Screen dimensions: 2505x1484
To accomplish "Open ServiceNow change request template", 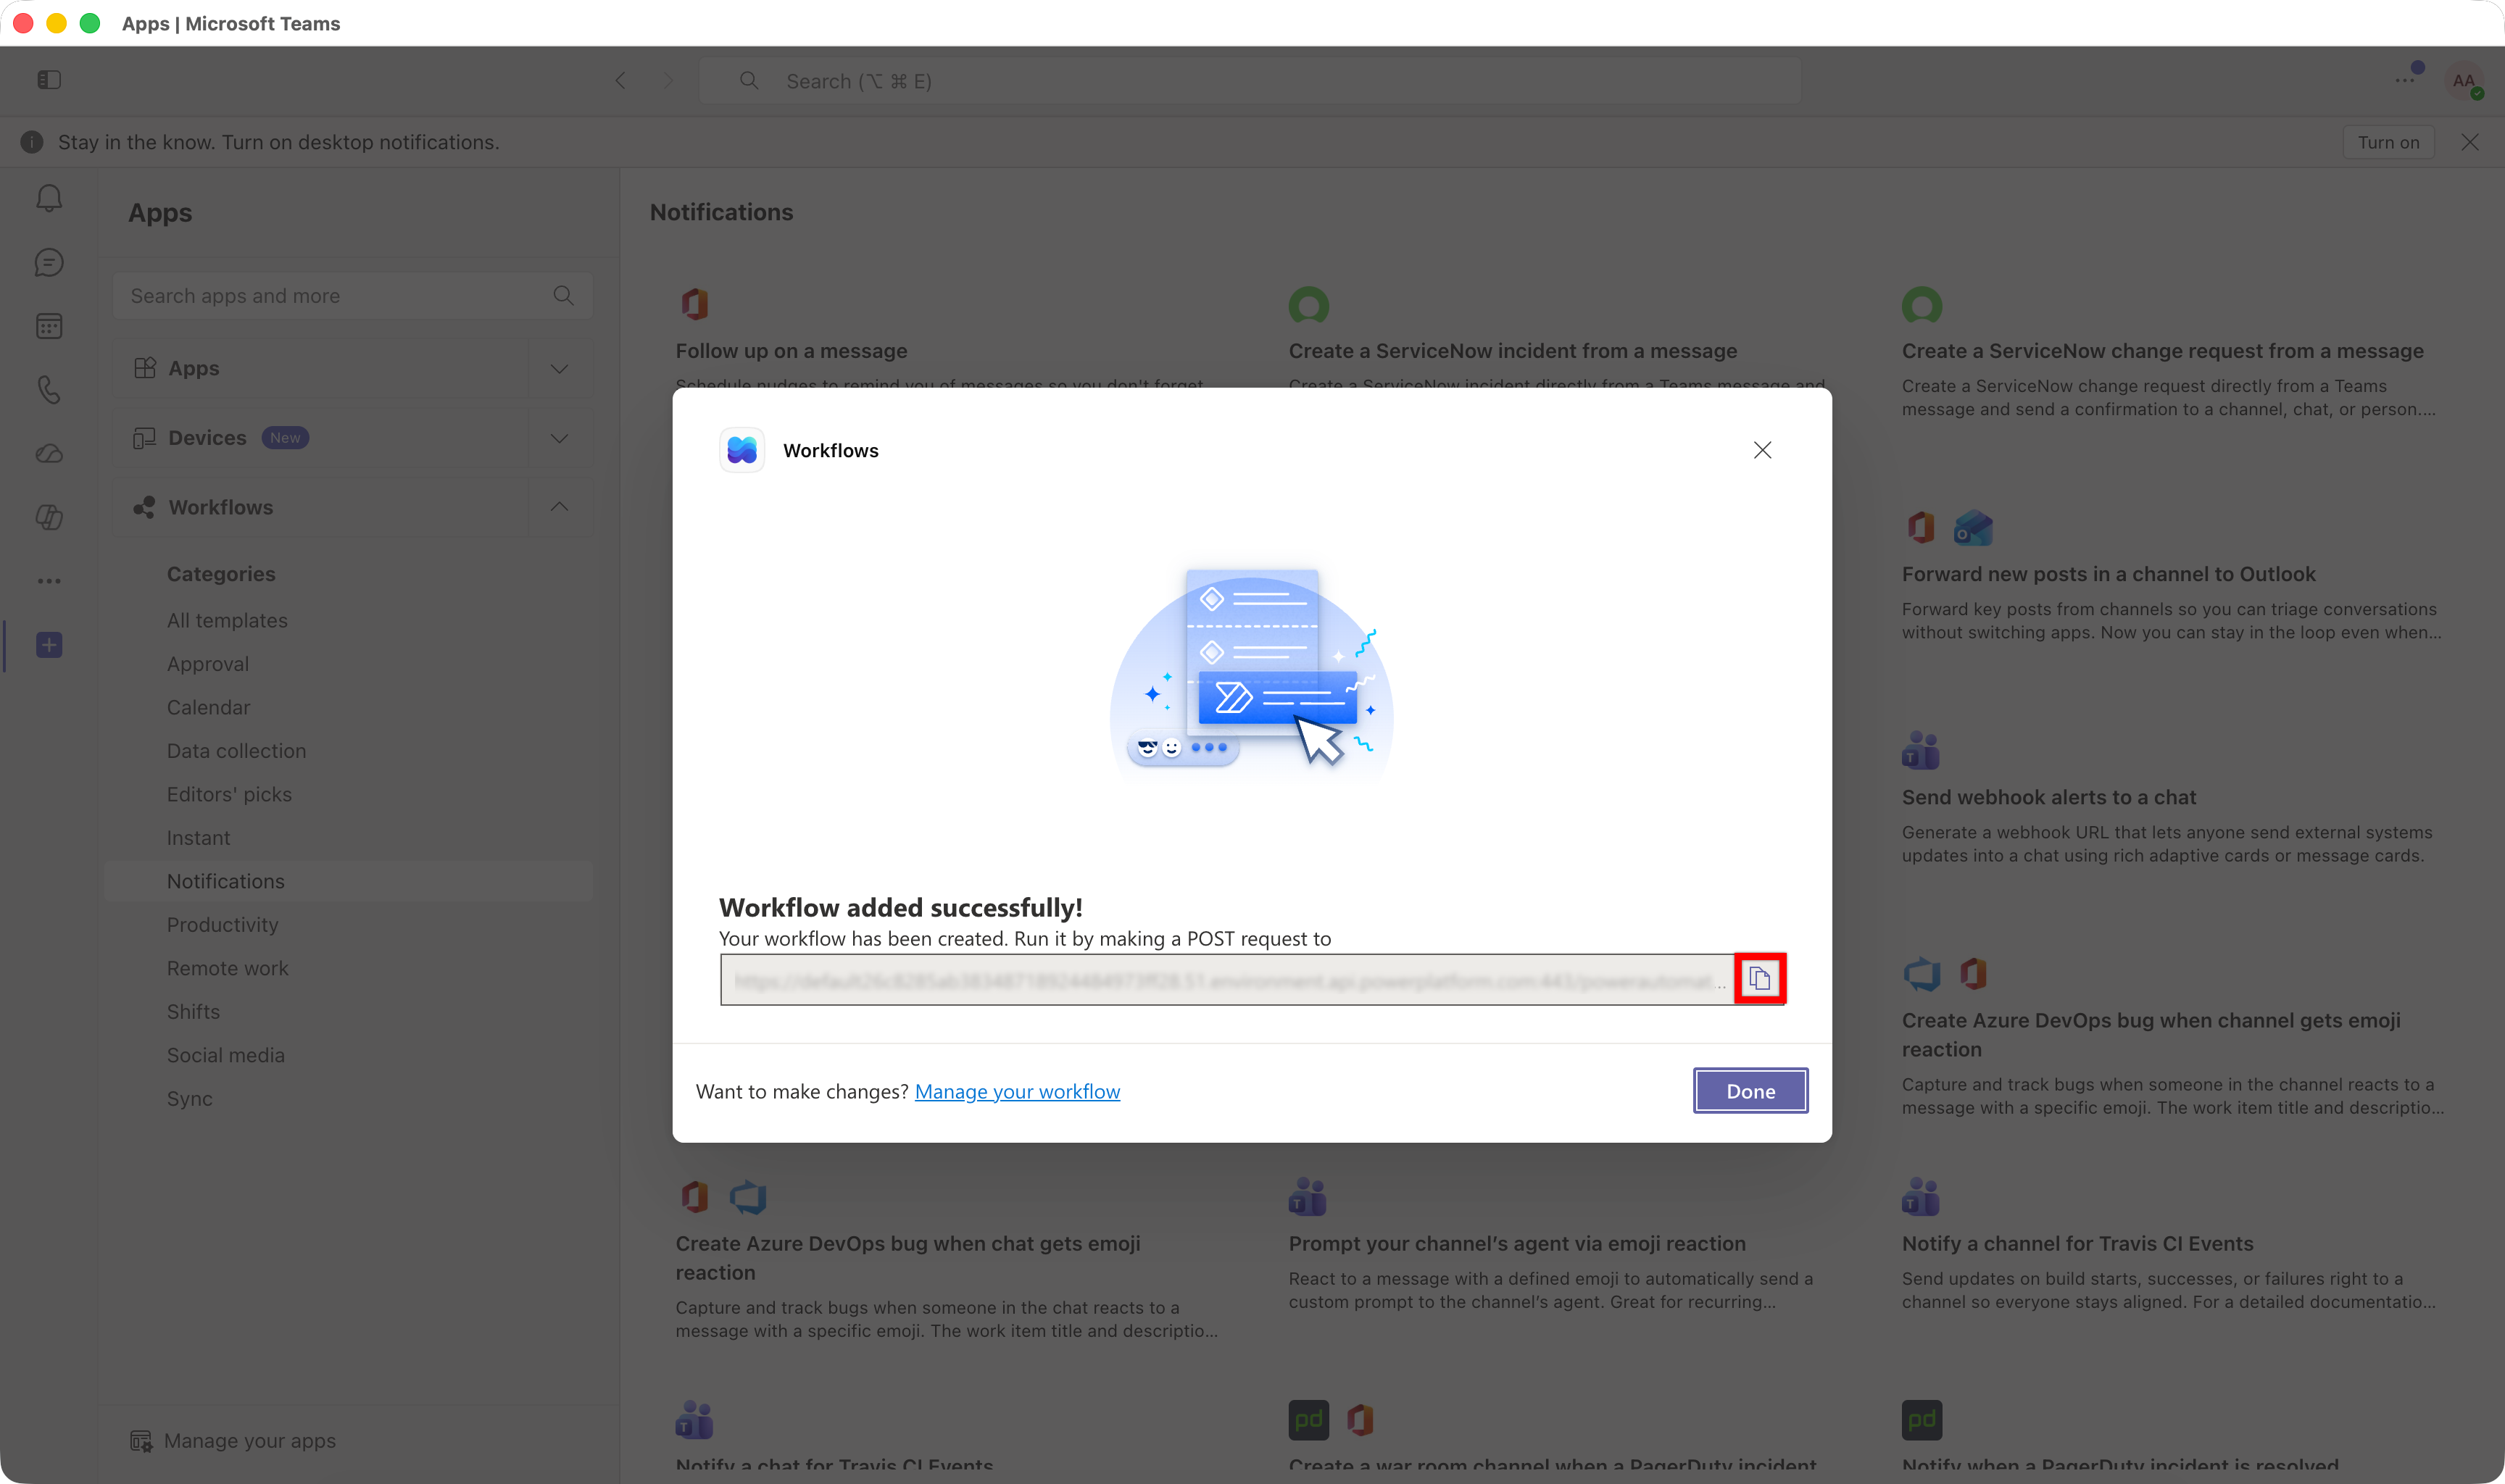I will pos(2162,351).
